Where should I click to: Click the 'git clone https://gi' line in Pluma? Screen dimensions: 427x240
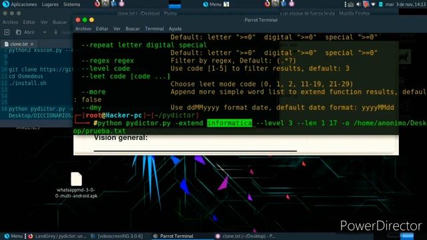coord(41,69)
